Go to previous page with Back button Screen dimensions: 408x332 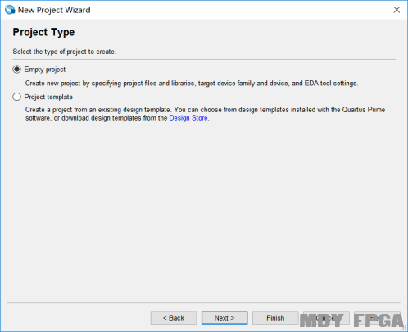click(x=174, y=318)
